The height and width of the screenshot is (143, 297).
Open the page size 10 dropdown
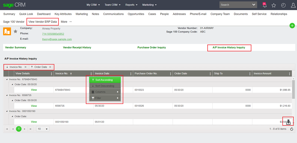coord(43,129)
